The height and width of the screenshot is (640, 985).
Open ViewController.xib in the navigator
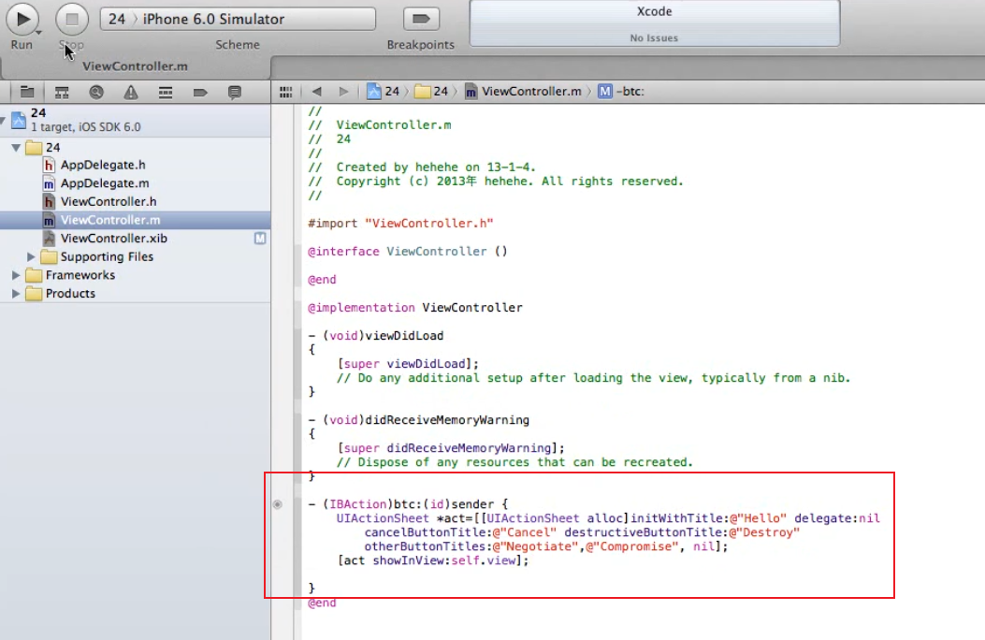coord(114,239)
